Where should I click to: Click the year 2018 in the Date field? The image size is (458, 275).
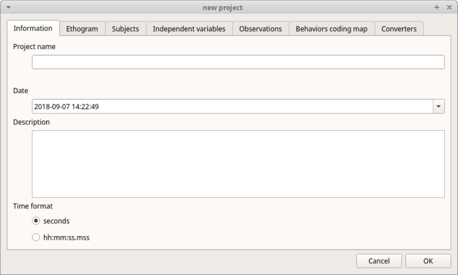coord(41,106)
